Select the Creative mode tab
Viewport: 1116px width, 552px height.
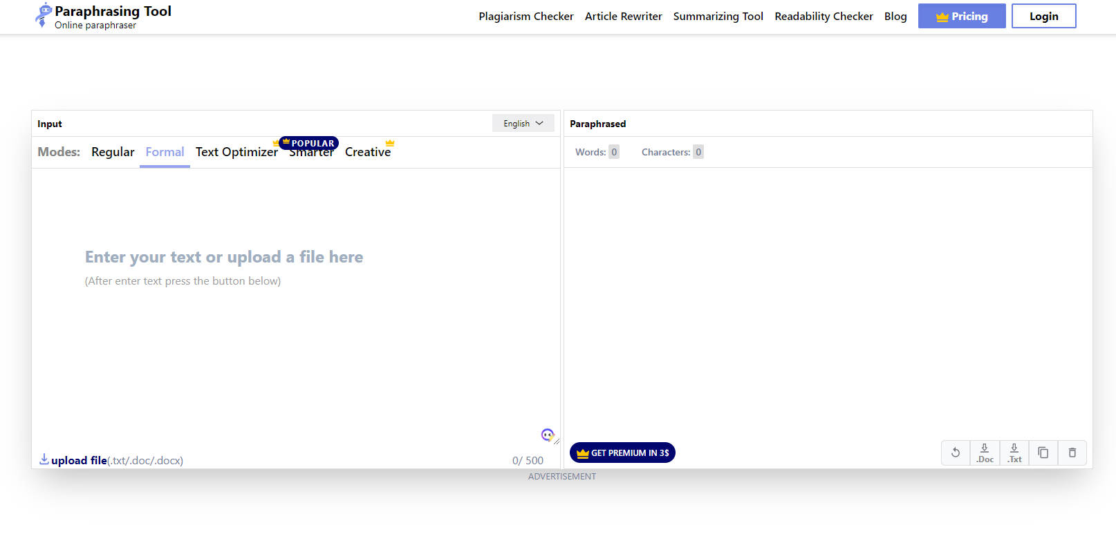pyautogui.click(x=368, y=152)
